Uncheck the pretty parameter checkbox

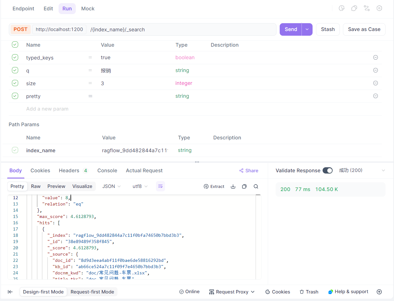[x=15, y=96]
